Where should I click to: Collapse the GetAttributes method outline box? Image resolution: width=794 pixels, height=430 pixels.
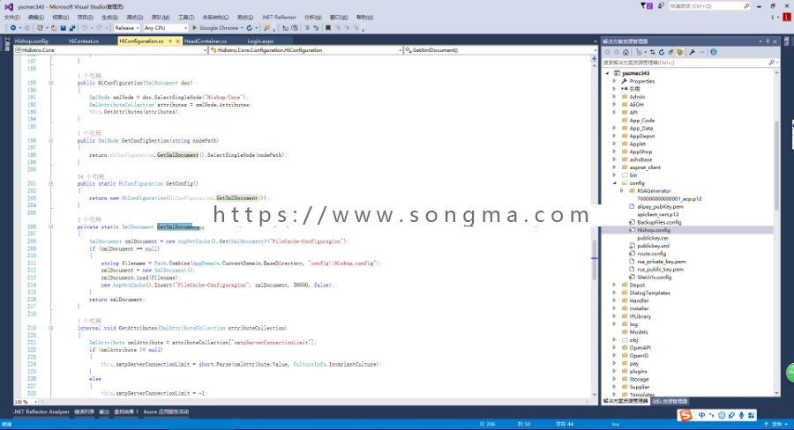click(50, 329)
